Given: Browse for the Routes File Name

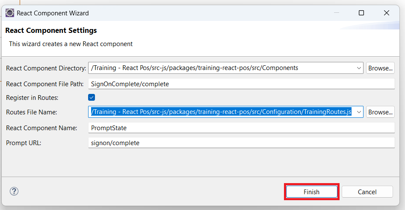Looking at the screenshot, I should coord(380,112).
